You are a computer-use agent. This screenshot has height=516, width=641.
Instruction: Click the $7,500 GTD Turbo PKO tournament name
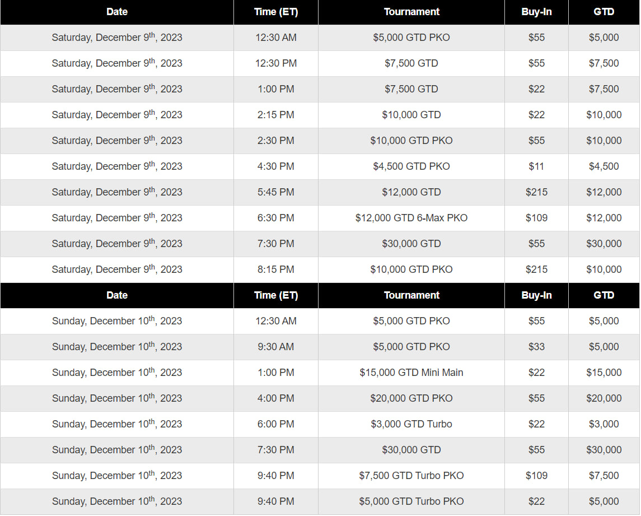[411, 476]
